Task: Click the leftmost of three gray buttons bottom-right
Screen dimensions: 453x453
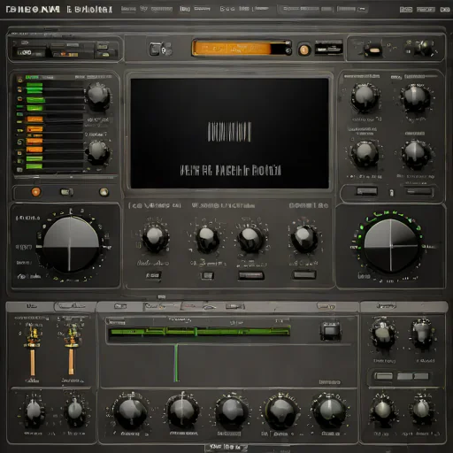Action: [x=383, y=376]
